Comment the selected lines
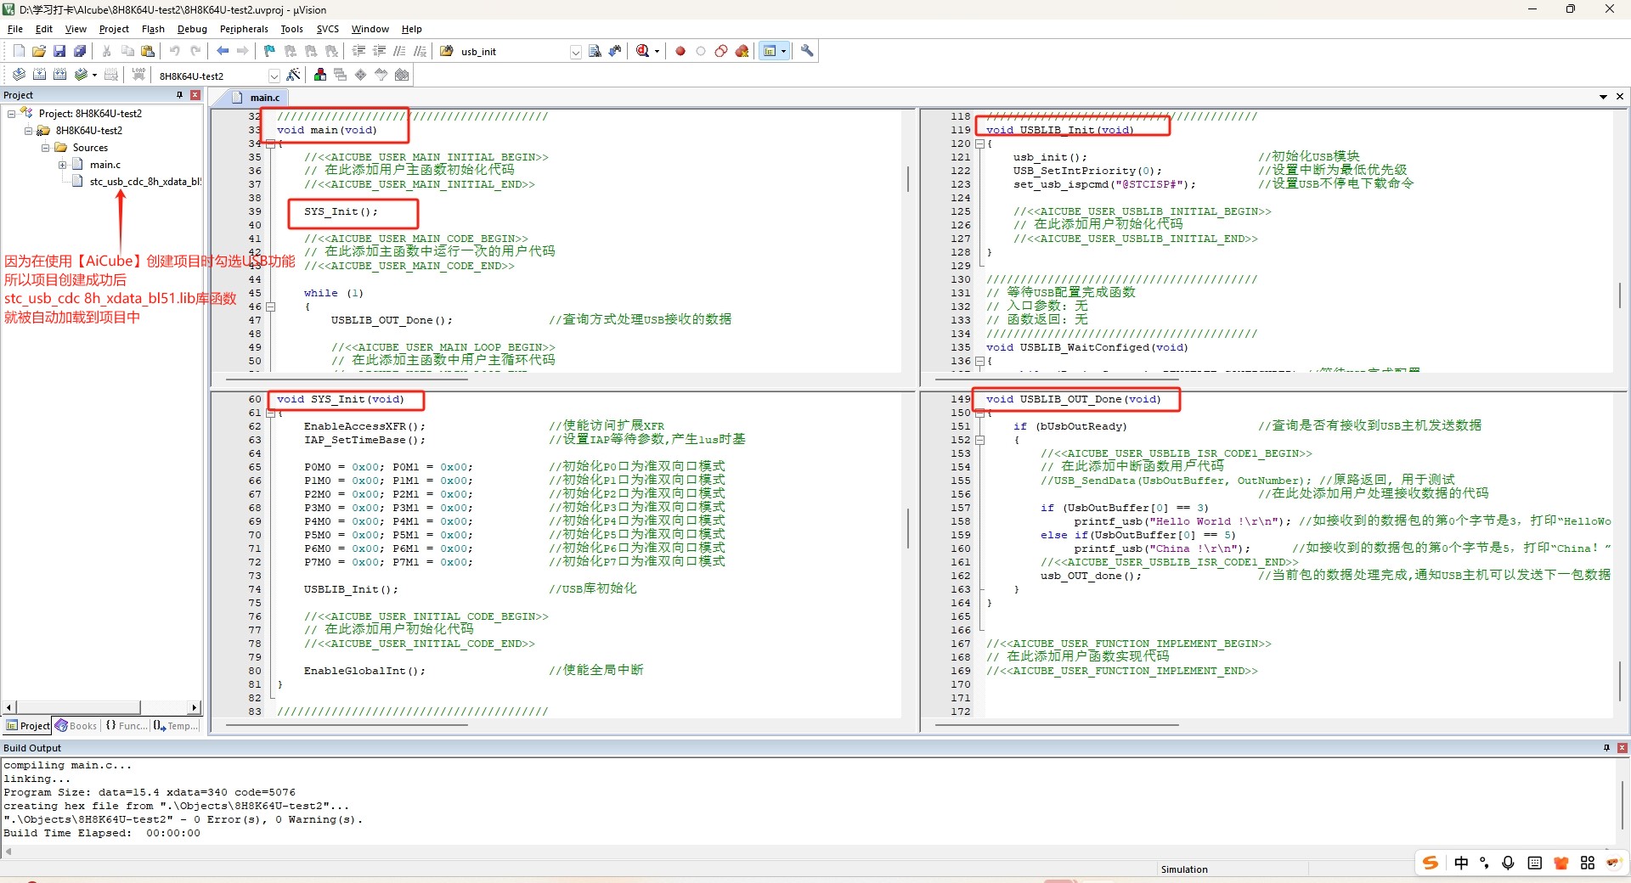 click(x=399, y=51)
